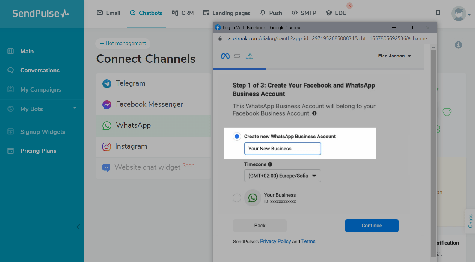Select the Instagram channel

tap(153, 146)
